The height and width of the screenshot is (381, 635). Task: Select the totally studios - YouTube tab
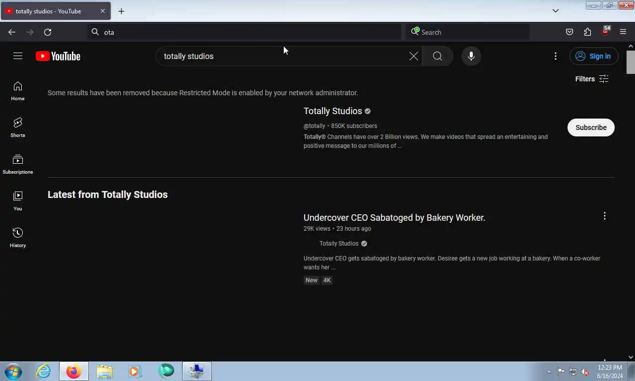(56, 11)
